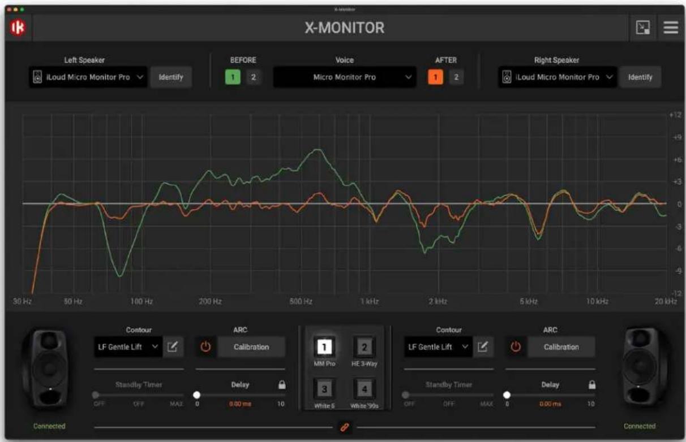Click the left Connected status text

coord(49,426)
